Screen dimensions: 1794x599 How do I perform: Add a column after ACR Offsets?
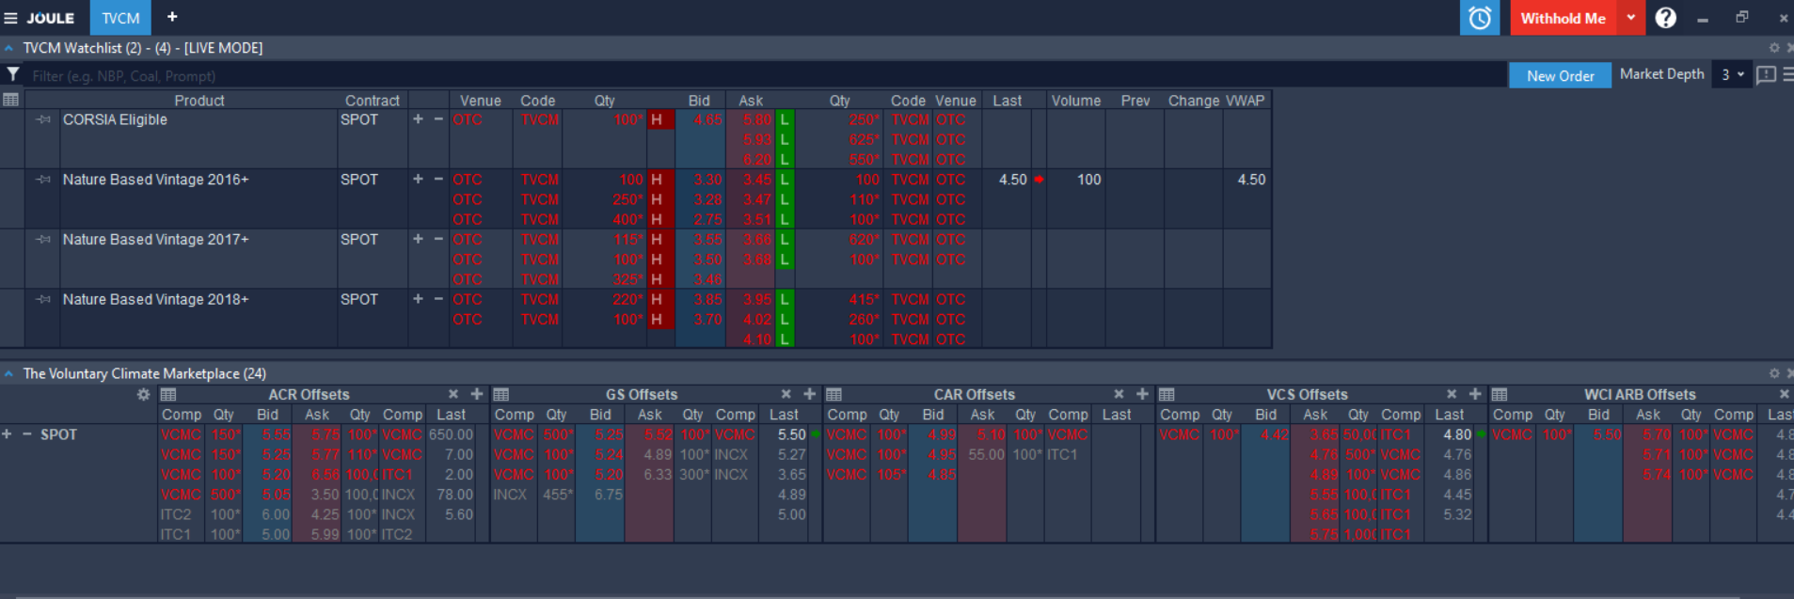coord(477,394)
